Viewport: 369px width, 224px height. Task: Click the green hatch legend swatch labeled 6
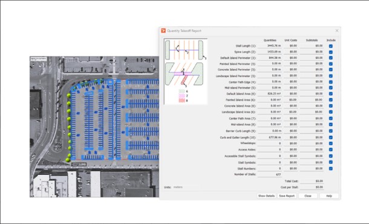tap(181, 91)
